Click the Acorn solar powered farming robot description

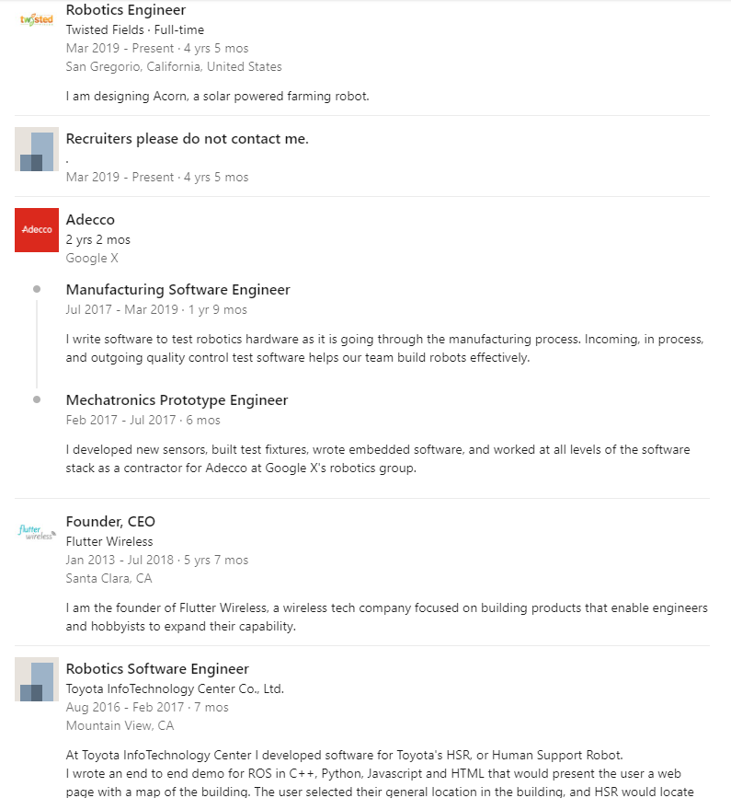click(218, 97)
